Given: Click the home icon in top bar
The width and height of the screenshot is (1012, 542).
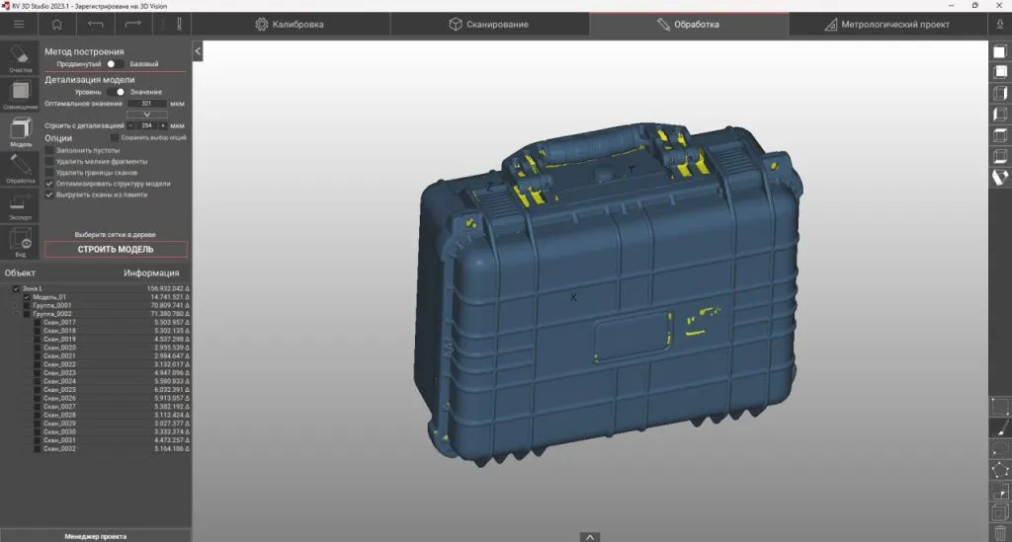Looking at the screenshot, I should tap(56, 24).
